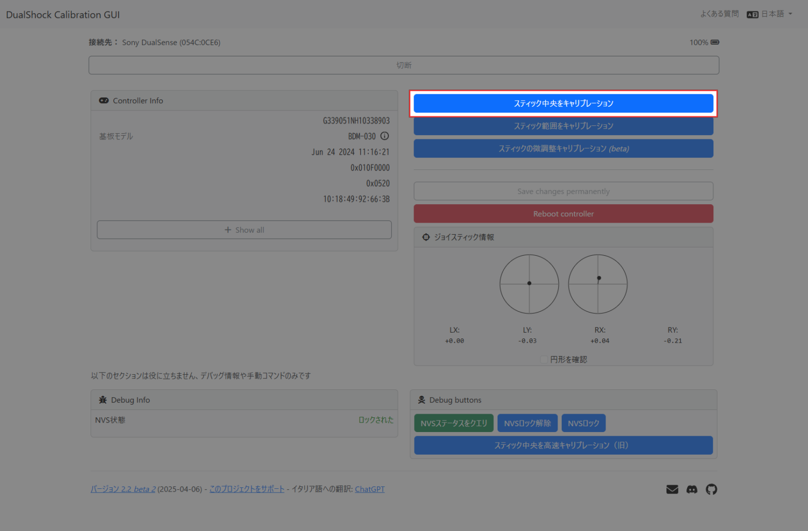
Task: Open the よくある質問 FAQ link
Action: tap(720, 14)
